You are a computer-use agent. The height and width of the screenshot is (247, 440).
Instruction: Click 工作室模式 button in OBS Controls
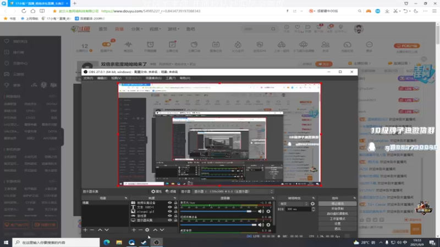click(337, 218)
